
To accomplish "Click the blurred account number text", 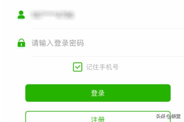I will click(x=52, y=15).
